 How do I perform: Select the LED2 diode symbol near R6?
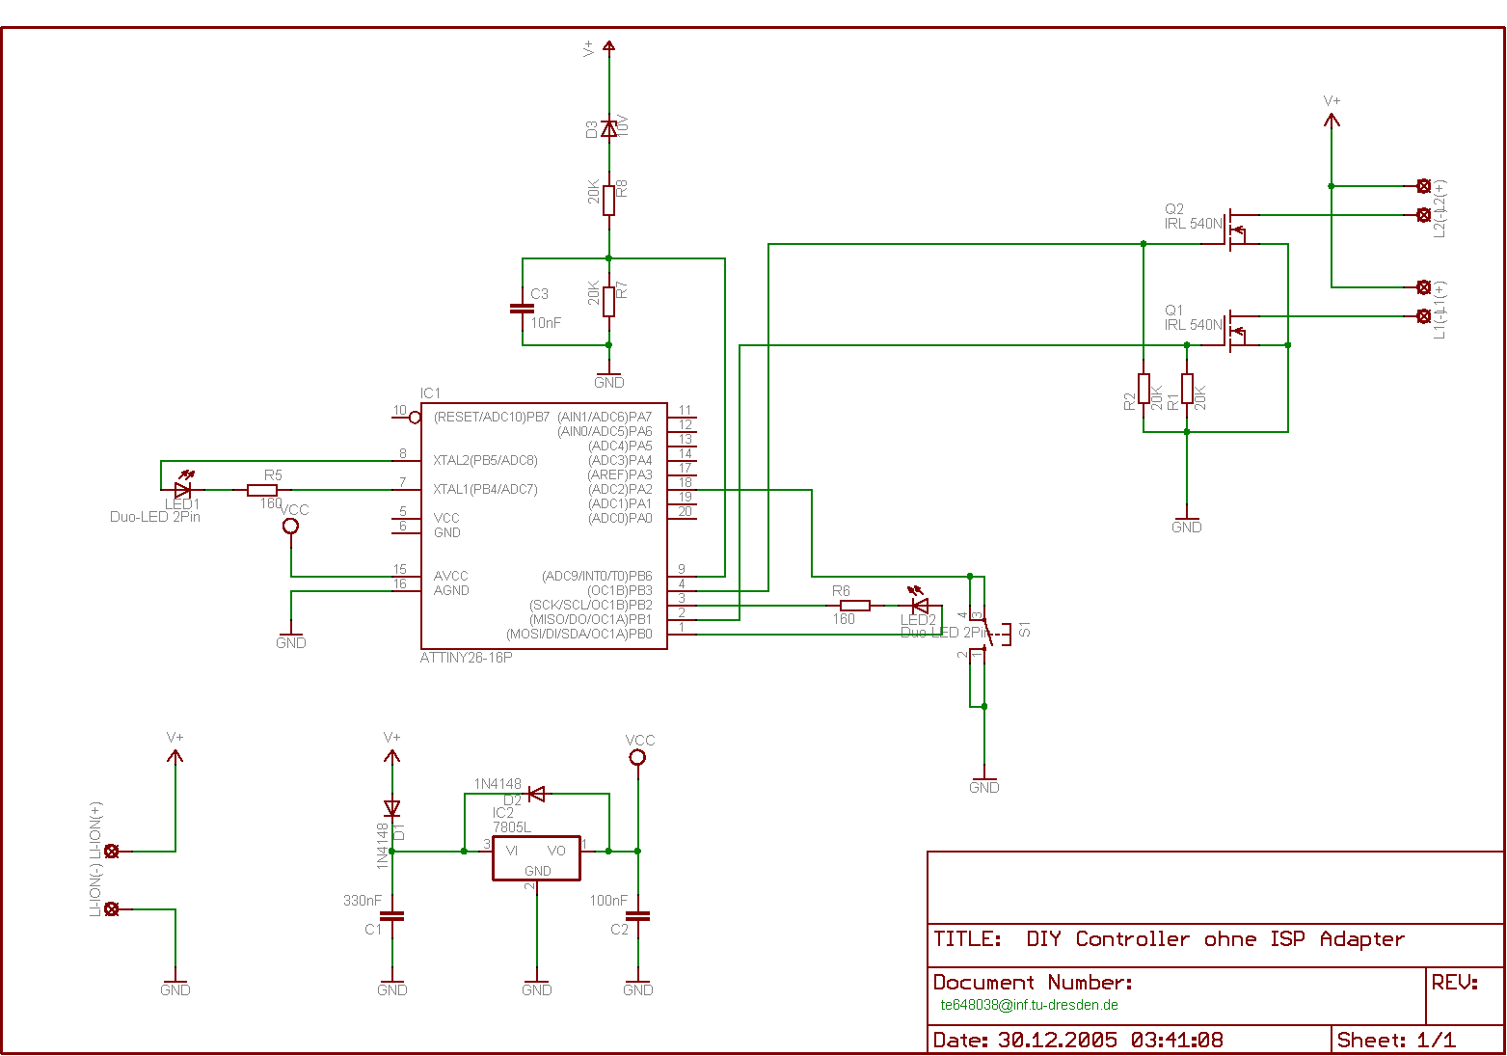coord(920,606)
